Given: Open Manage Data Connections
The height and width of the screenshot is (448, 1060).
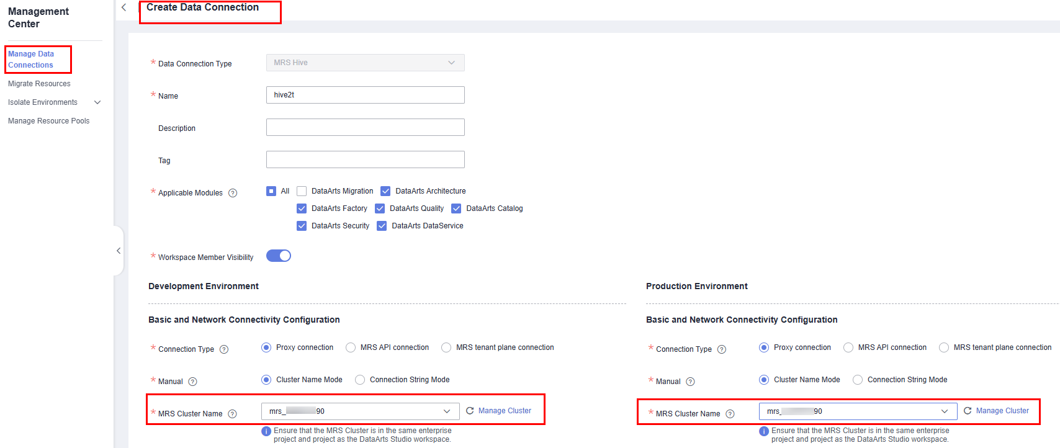Looking at the screenshot, I should point(31,60).
